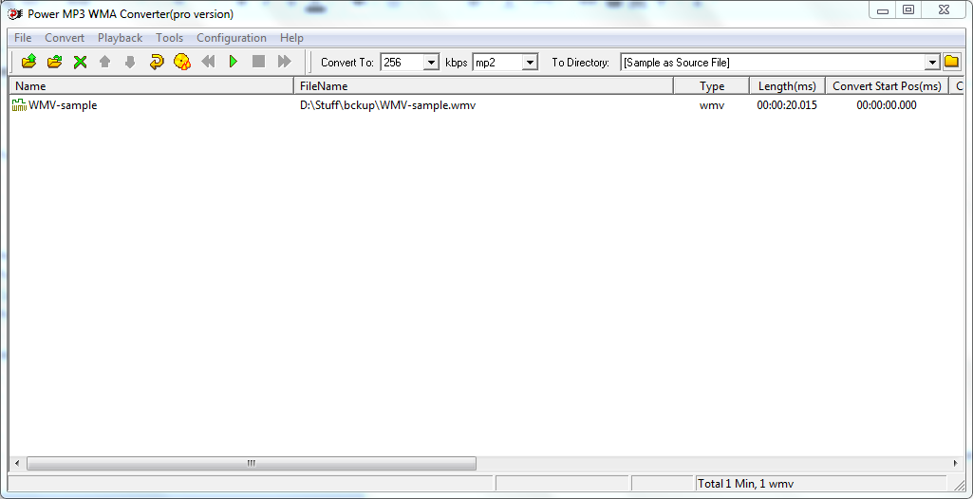
Task: Remove selected file with green X icon
Action: coord(80,62)
